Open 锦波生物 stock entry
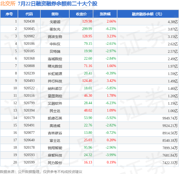 (x=55, y=37)
